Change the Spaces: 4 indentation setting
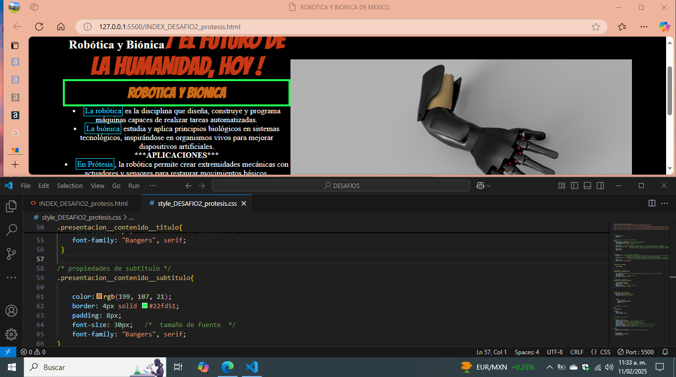This screenshot has width=676, height=377. coord(527,352)
